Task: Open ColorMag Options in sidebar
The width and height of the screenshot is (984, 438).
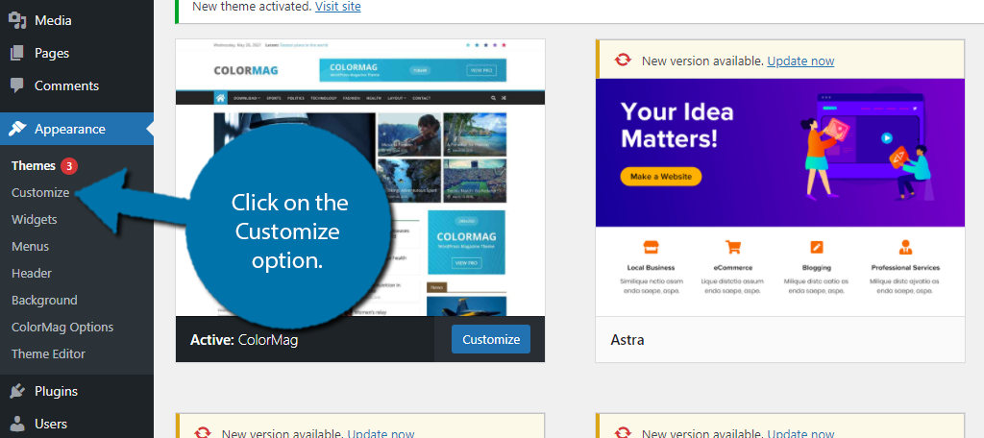Action: pos(62,327)
